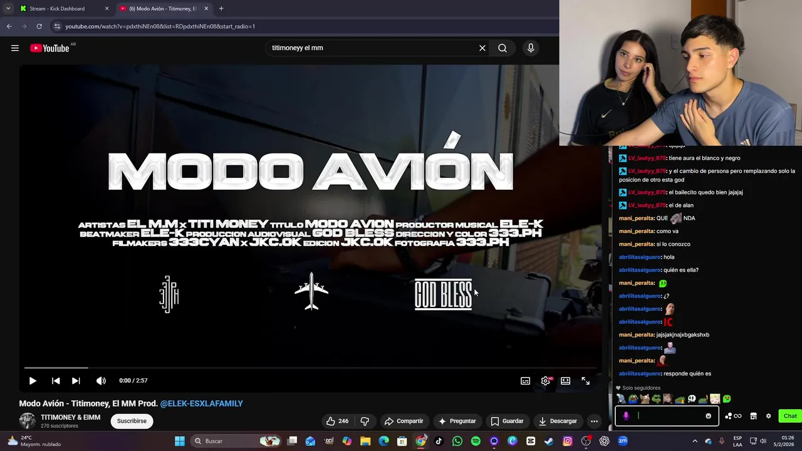Reload the YouTube page
The image size is (802, 451).
coord(39,26)
